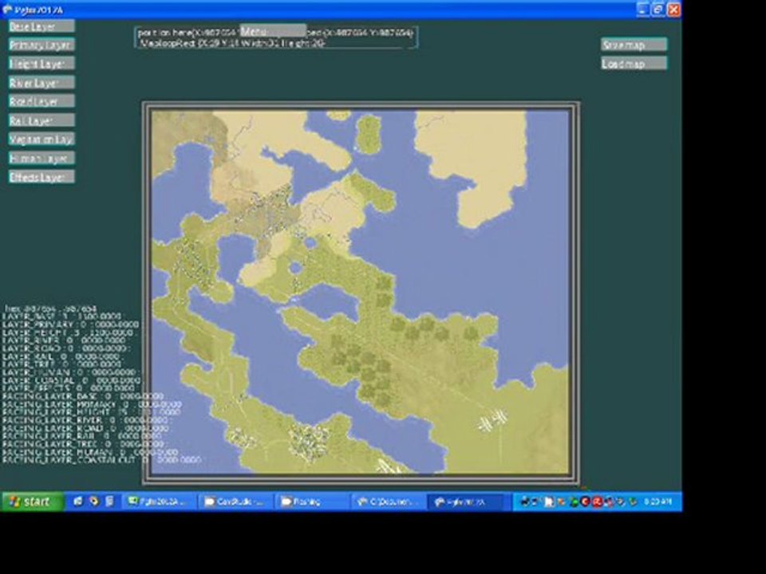Click the system tray clock
The image size is (766, 574).
tap(657, 501)
